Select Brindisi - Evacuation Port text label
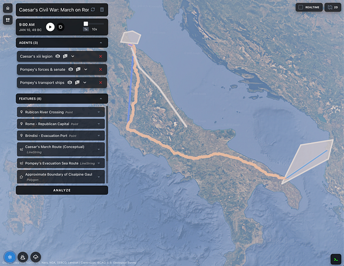Image resolution: width=344 pixels, height=266 pixels. click(46, 136)
